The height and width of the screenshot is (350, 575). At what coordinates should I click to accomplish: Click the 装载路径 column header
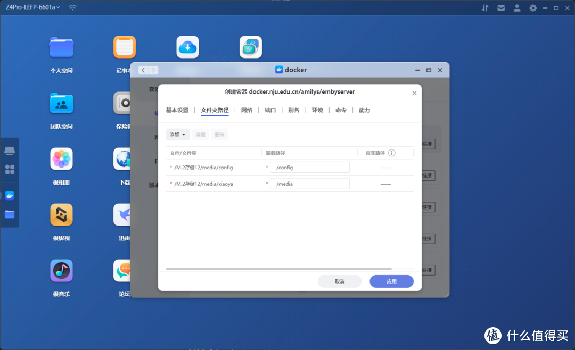(x=275, y=153)
